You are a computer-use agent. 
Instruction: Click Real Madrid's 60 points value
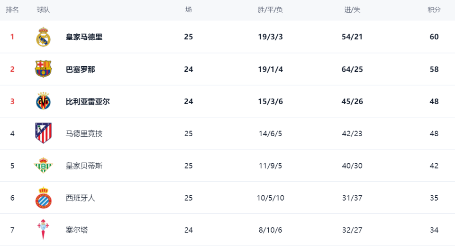[x=434, y=37]
